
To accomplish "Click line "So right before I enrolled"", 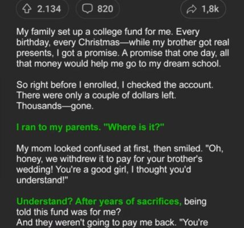I will click(x=115, y=85).
